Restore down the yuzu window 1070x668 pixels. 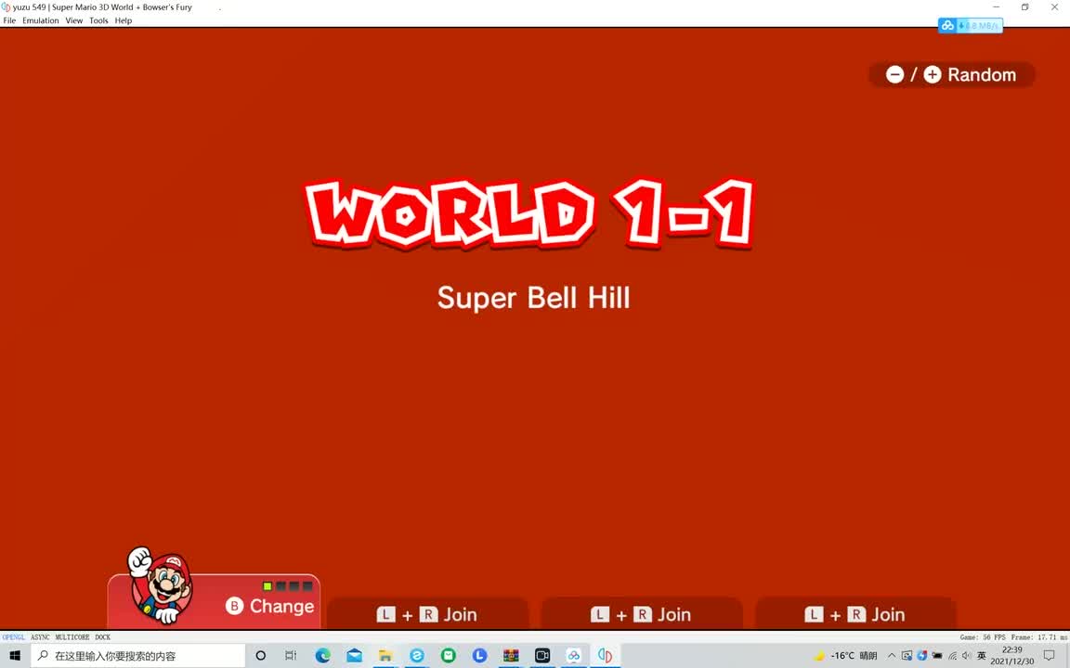click(1025, 6)
